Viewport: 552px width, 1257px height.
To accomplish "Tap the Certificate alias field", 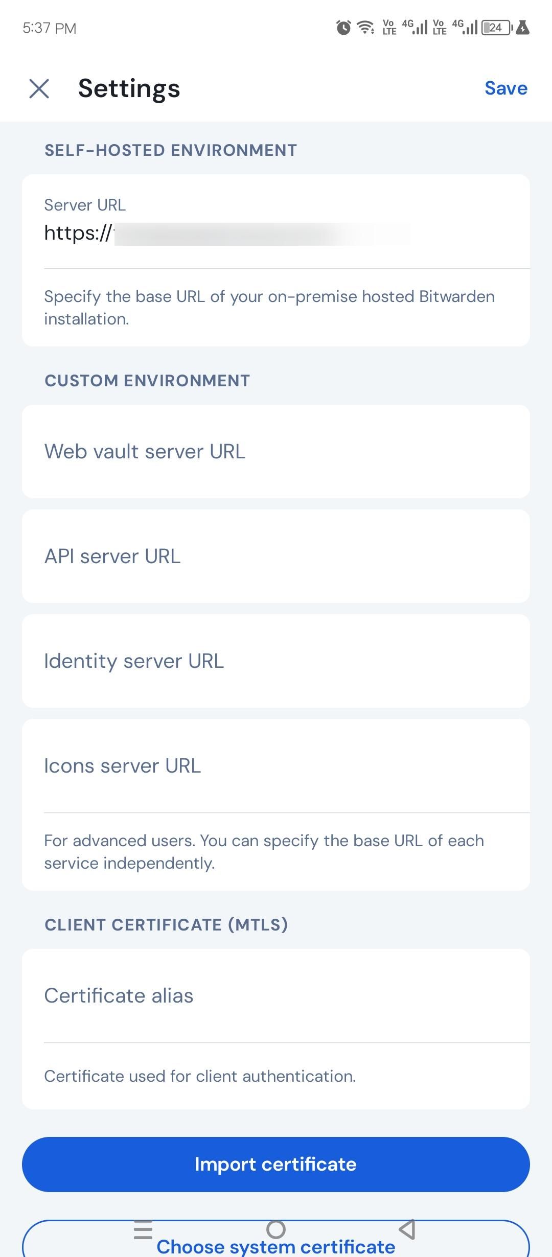I will 276,996.
